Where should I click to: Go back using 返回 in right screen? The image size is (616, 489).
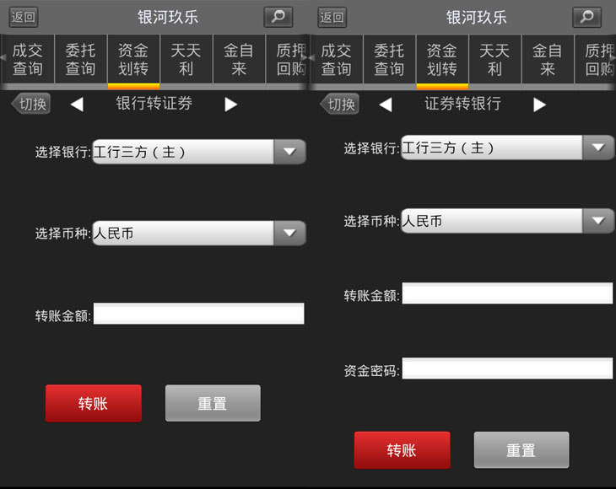[x=332, y=17]
